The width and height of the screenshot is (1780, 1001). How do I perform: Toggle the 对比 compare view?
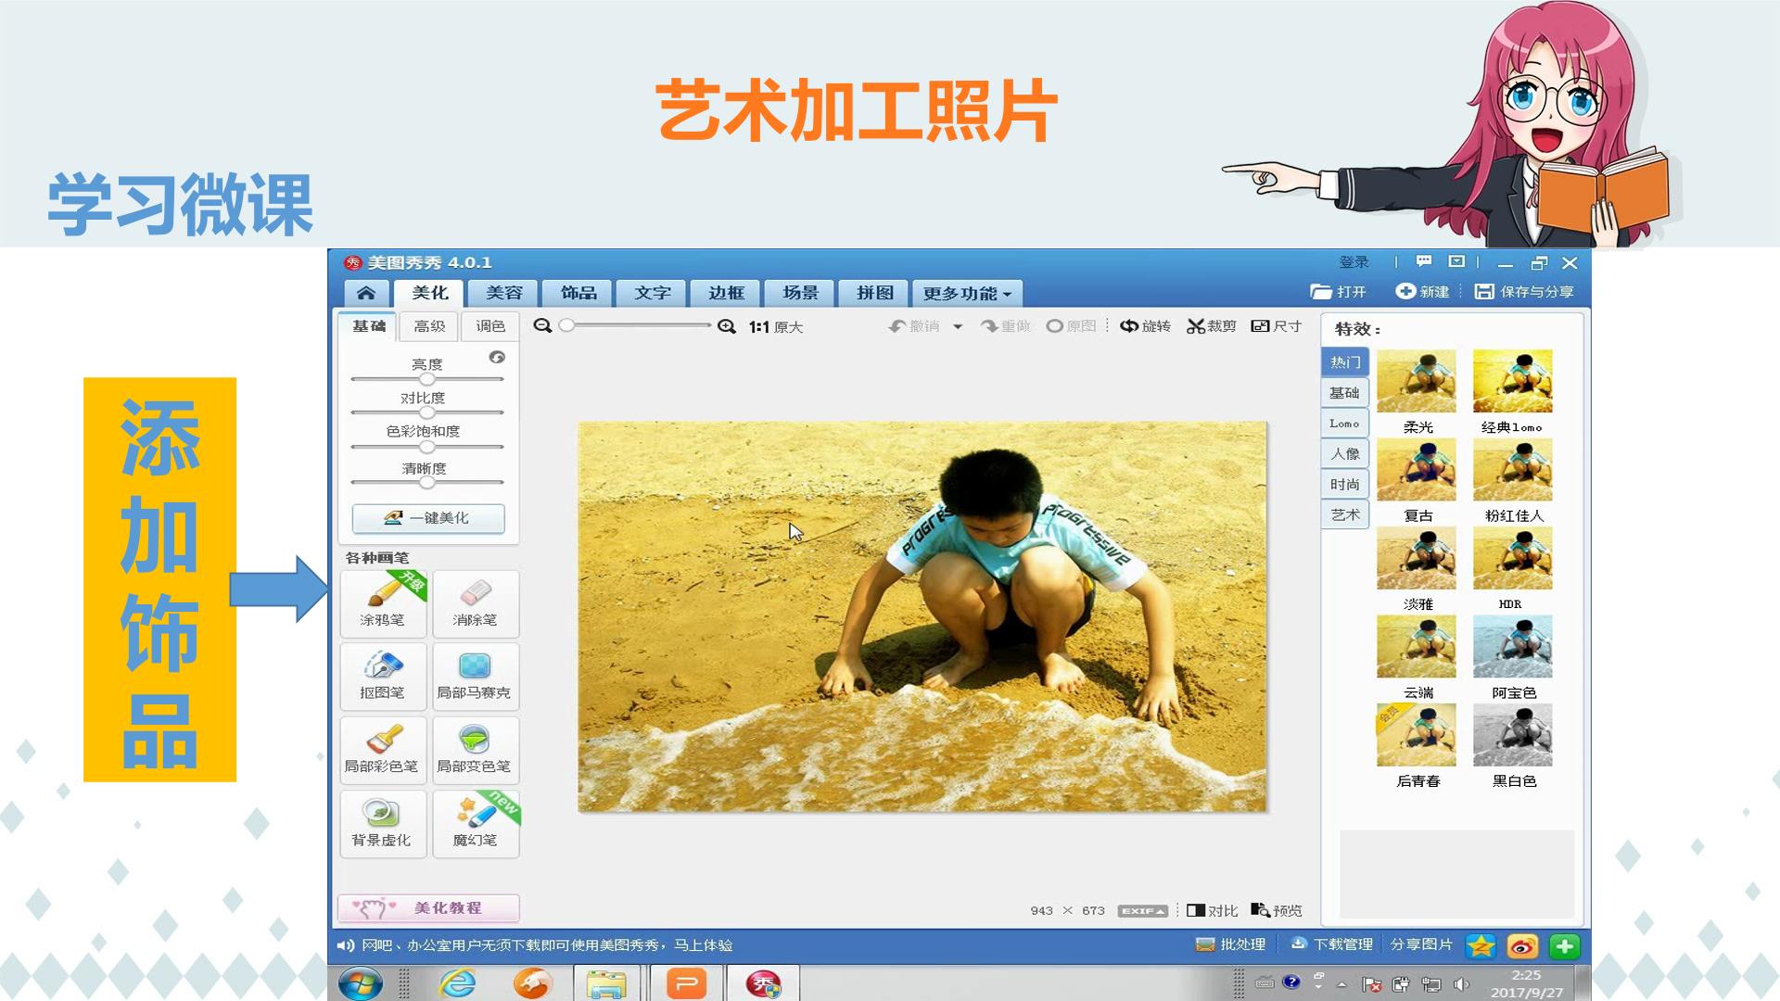[x=1212, y=910]
